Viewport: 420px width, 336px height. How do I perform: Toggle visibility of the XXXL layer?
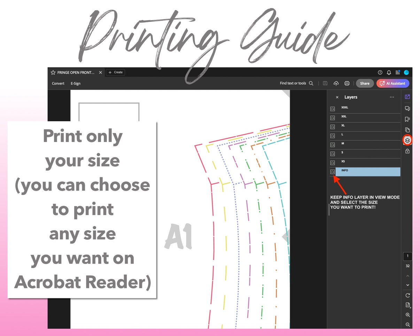tap(332, 109)
